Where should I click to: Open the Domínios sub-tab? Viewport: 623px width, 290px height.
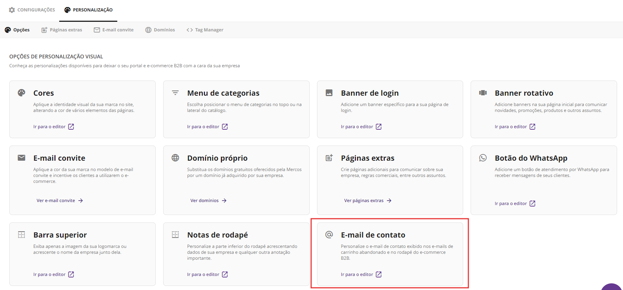(x=160, y=30)
